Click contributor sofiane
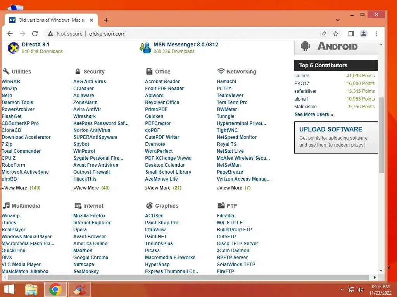Screen dimensions: 397x297 click(x=302, y=76)
